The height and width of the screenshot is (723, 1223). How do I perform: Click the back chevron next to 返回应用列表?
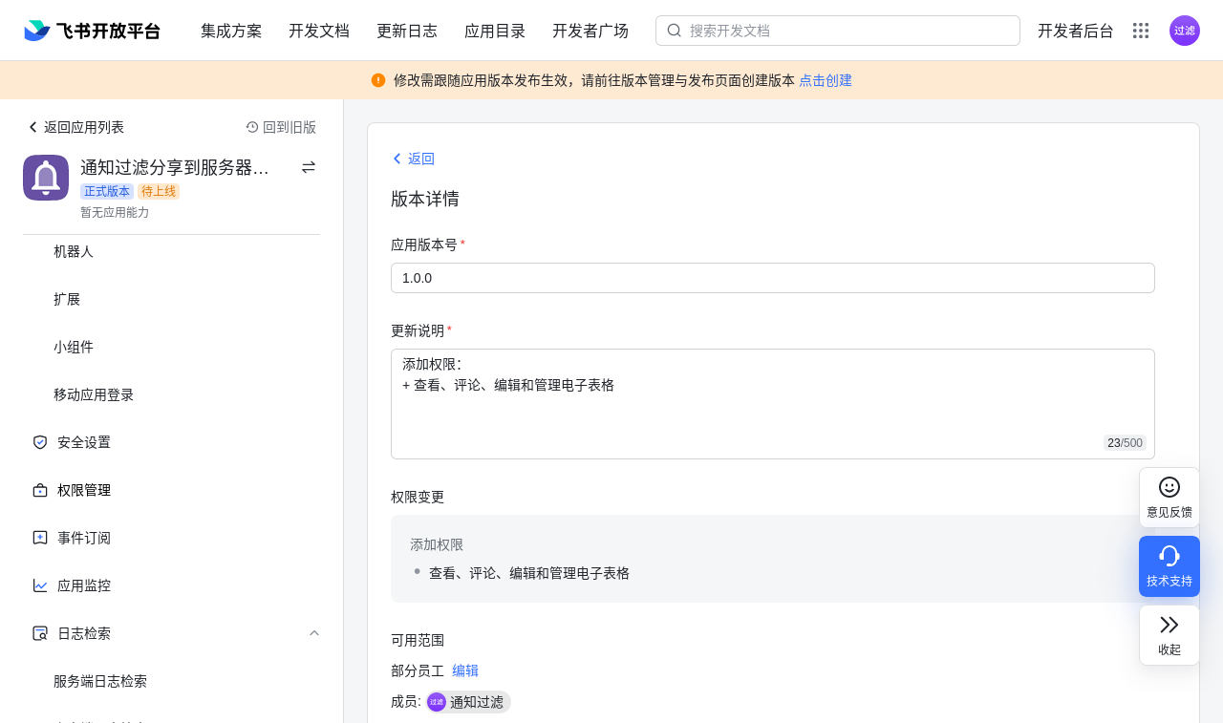coord(32,127)
